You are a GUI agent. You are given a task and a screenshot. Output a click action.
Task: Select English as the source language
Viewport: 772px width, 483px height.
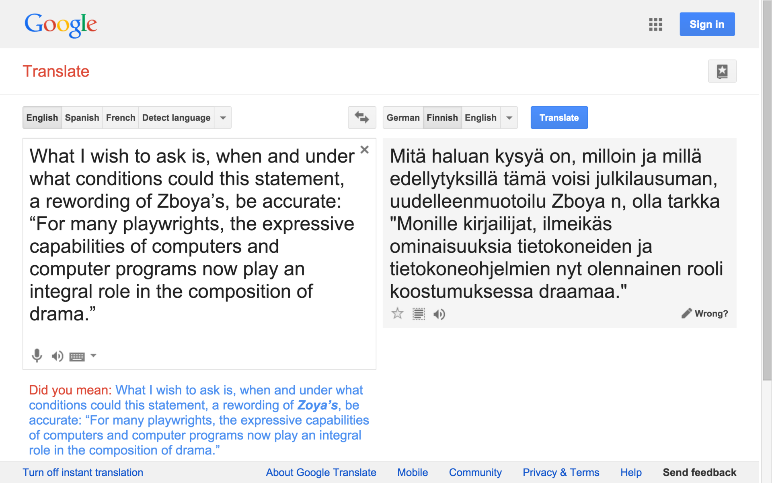[42, 118]
